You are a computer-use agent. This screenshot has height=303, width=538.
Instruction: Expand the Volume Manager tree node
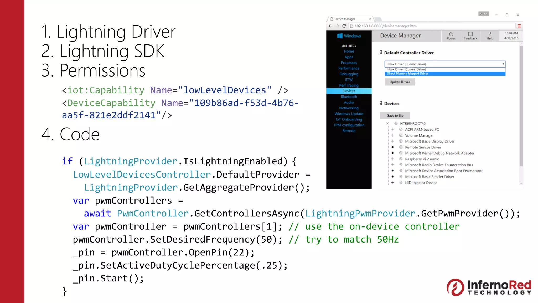[392, 135]
